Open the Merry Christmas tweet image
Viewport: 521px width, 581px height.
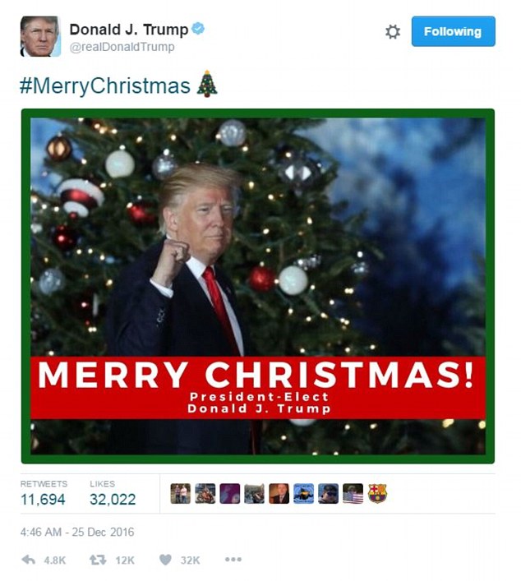tap(258, 286)
